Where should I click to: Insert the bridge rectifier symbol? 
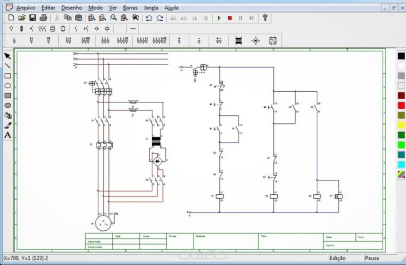point(256,41)
